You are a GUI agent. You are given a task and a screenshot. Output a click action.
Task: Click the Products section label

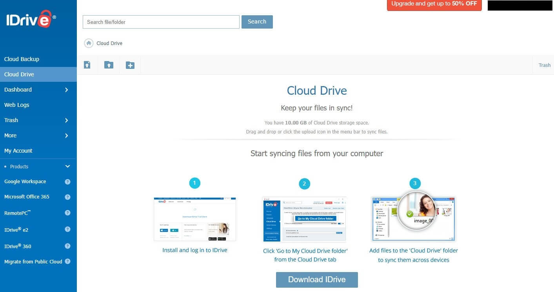(19, 166)
